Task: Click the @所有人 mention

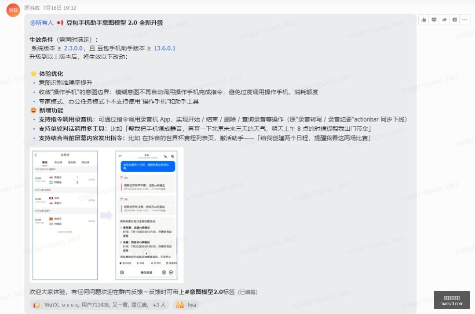Action: point(42,23)
